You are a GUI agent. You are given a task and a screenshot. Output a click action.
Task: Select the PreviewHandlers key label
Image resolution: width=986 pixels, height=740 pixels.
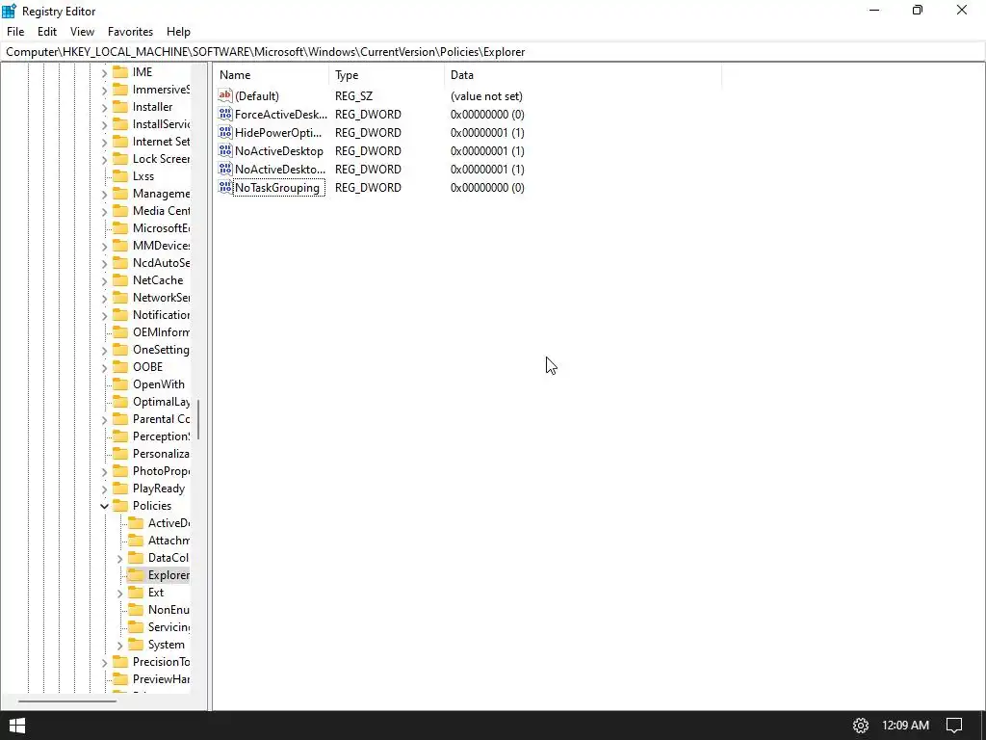point(161,679)
